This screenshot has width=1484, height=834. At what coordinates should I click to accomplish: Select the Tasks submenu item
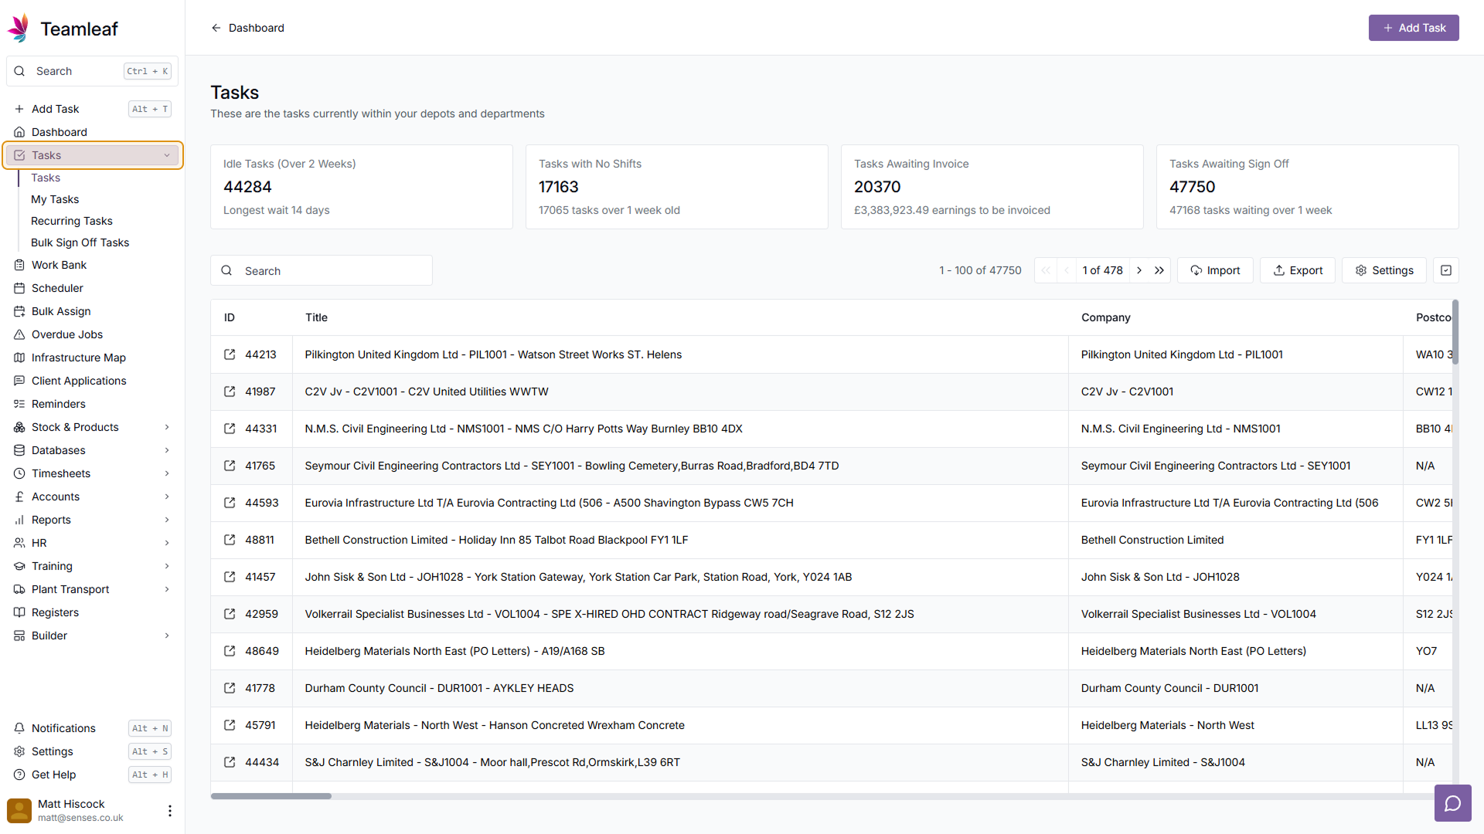46,178
